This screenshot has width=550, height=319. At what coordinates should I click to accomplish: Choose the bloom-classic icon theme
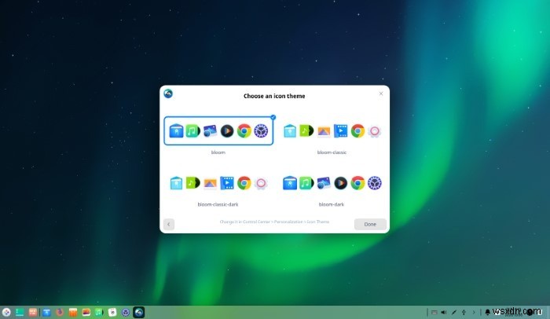point(332,131)
